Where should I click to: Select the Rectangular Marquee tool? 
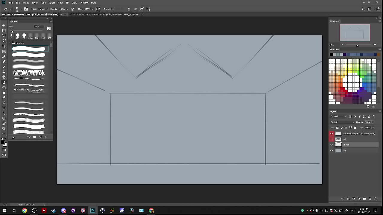[x=4, y=31]
